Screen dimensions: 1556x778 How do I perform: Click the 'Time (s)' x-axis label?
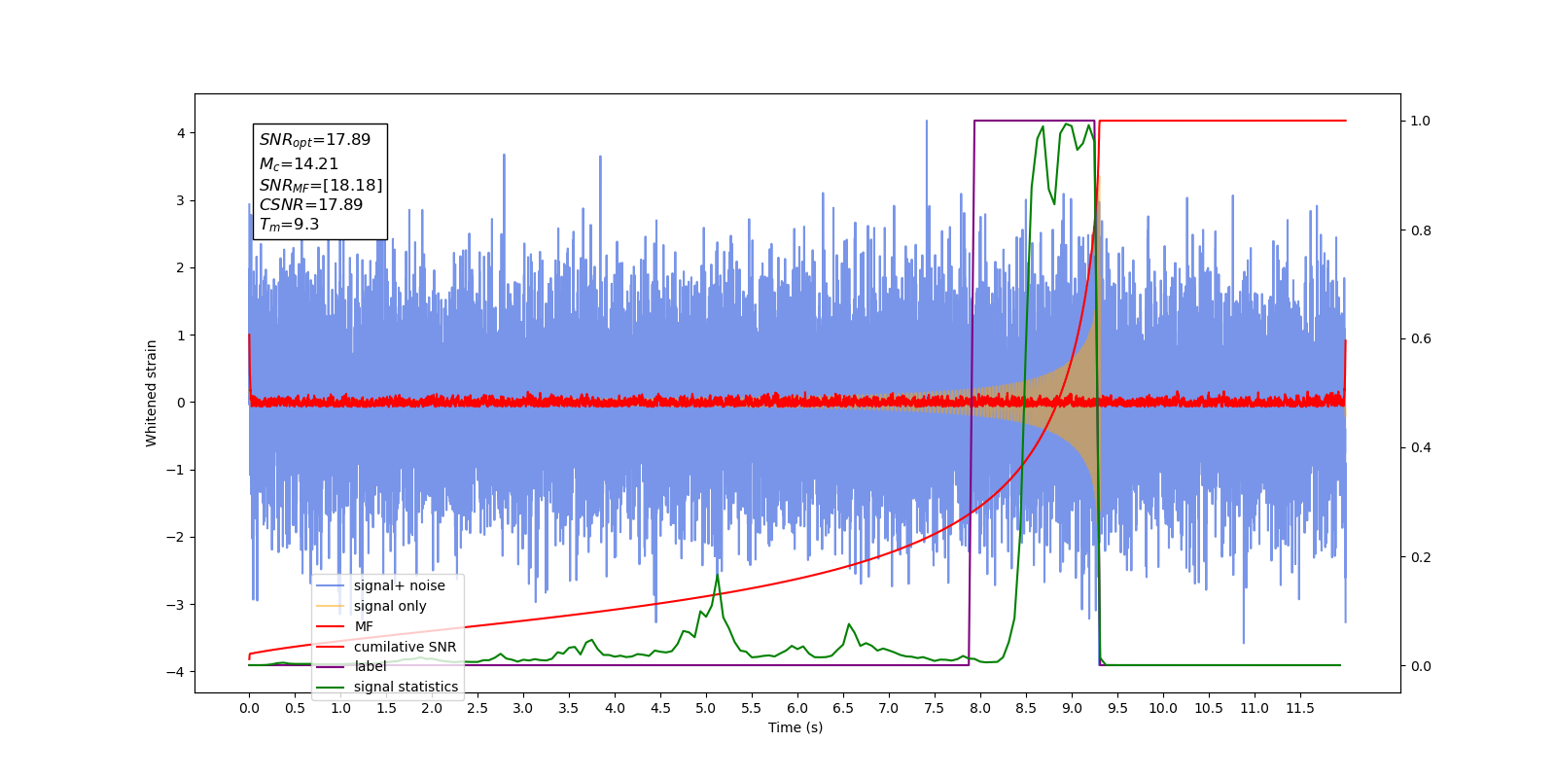coord(796,727)
